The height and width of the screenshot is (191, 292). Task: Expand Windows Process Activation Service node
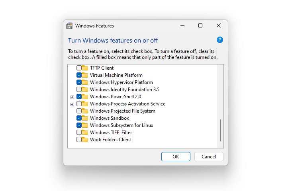point(72,104)
